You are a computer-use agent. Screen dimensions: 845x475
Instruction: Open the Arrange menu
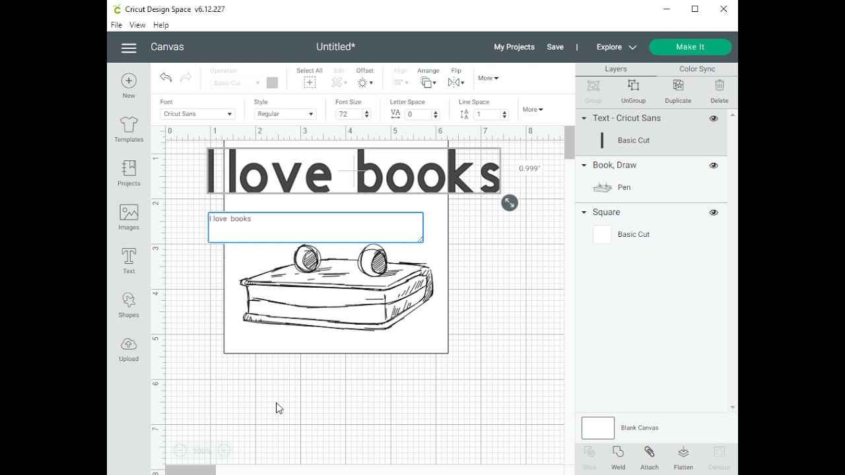[x=428, y=78]
